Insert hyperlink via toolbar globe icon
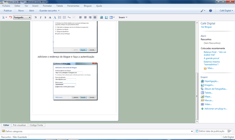Screen dimensions: 235x140 point(101,17)
